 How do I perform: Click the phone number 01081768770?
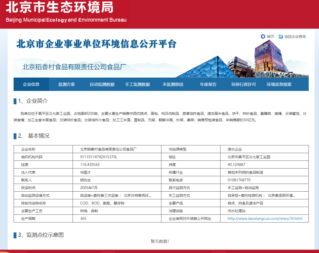(239, 180)
